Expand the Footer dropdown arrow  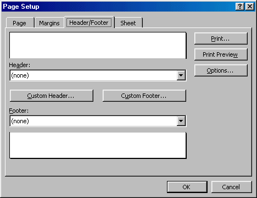click(181, 121)
